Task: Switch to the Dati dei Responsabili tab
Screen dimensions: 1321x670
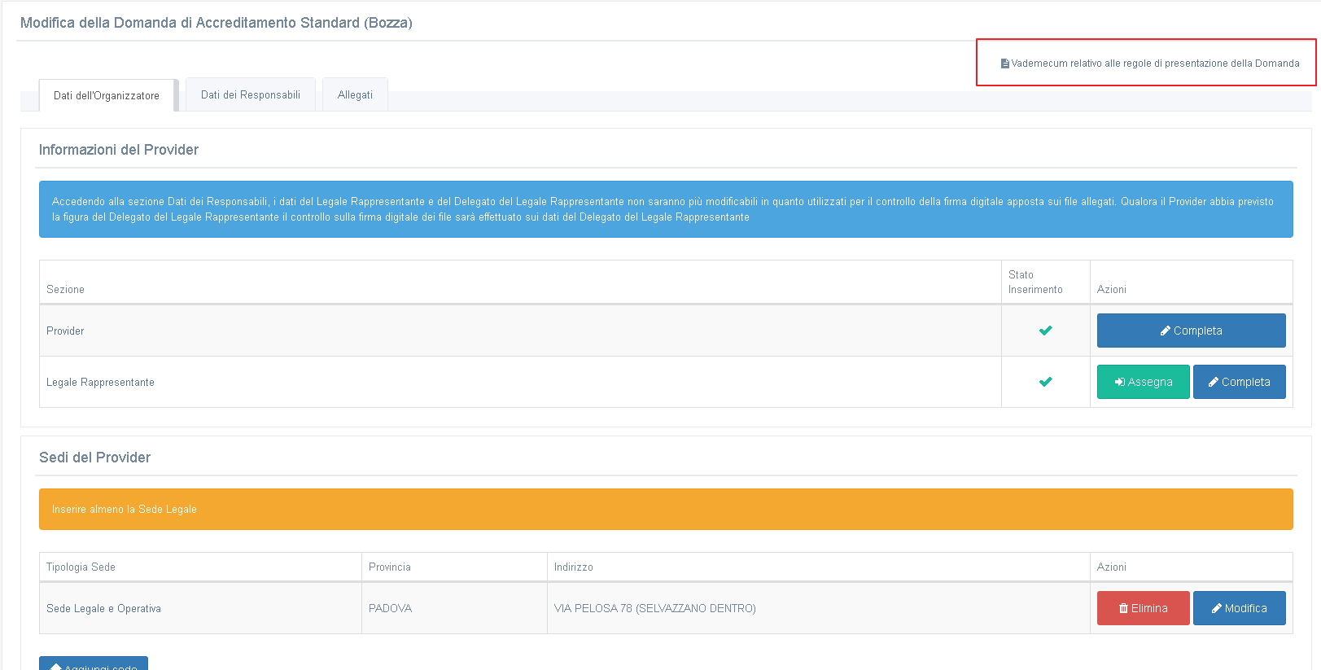Action: pyautogui.click(x=251, y=95)
